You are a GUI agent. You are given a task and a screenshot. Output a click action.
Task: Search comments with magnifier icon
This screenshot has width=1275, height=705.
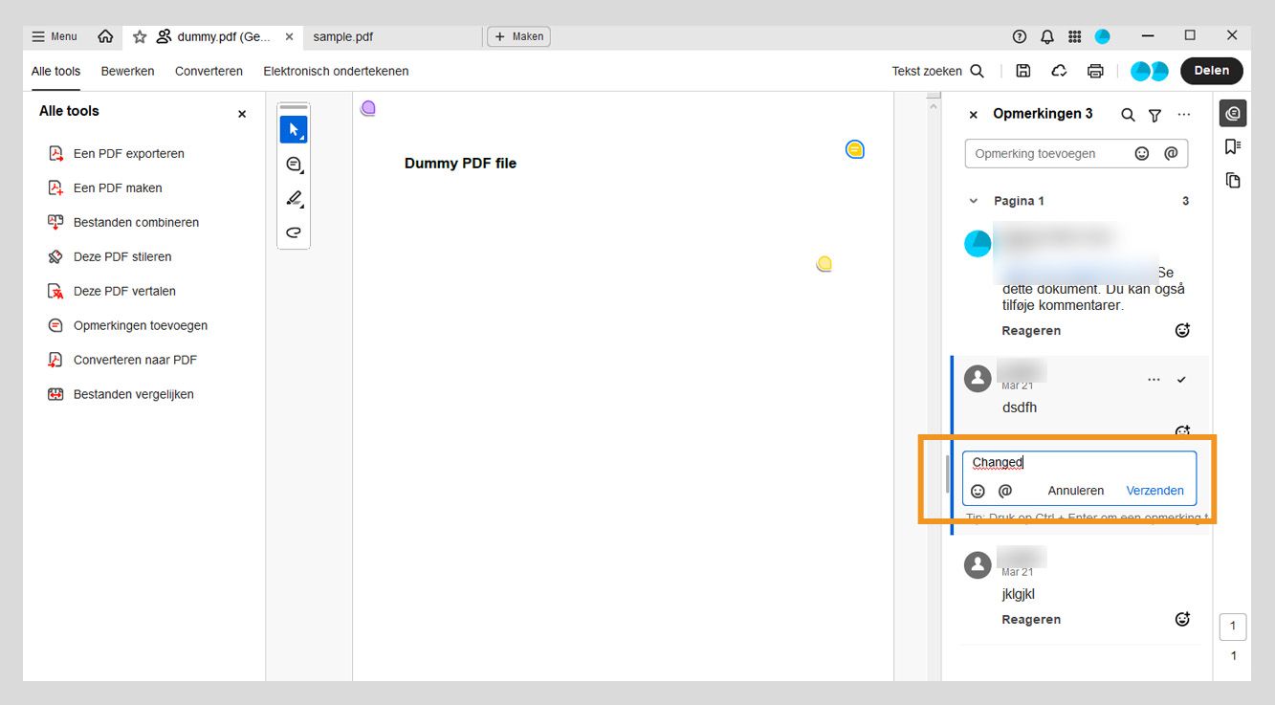click(1128, 115)
